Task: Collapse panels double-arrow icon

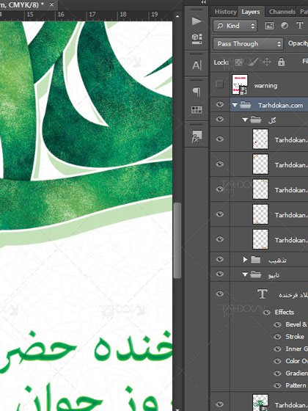Action: (x=204, y=2)
